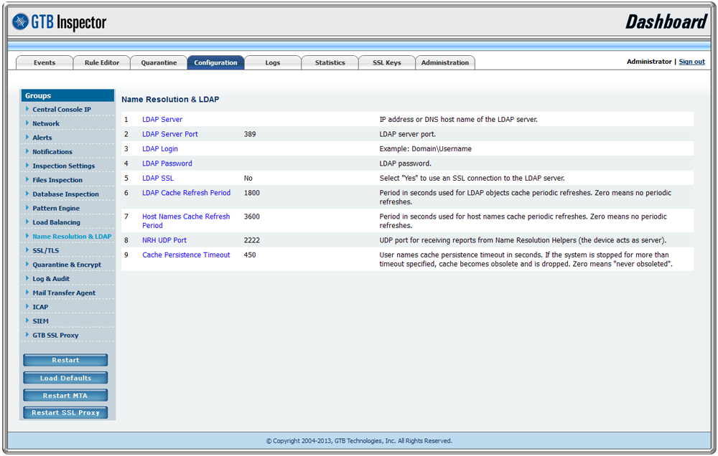Click the arrow icon beside Pattern Engine

27,208
